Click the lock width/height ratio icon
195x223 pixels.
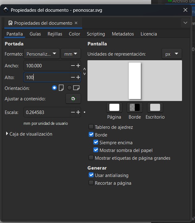85,71
